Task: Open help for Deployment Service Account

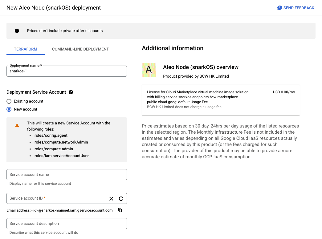Action: pyautogui.click(x=71, y=92)
